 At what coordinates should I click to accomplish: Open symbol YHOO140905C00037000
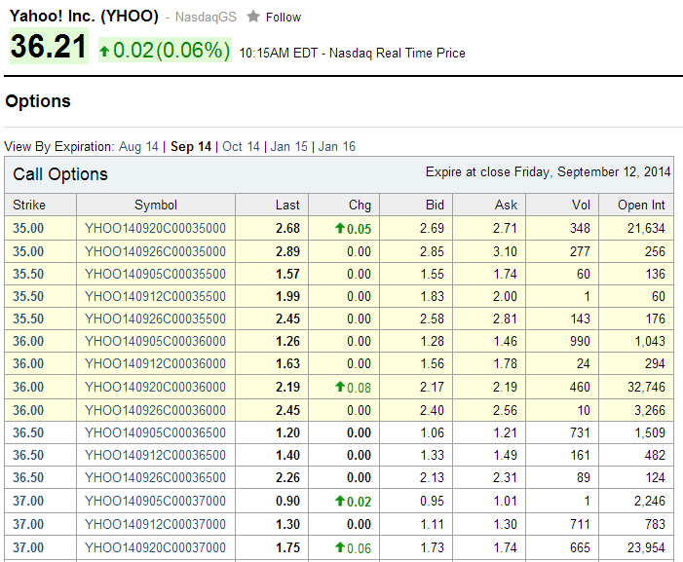coord(156,501)
